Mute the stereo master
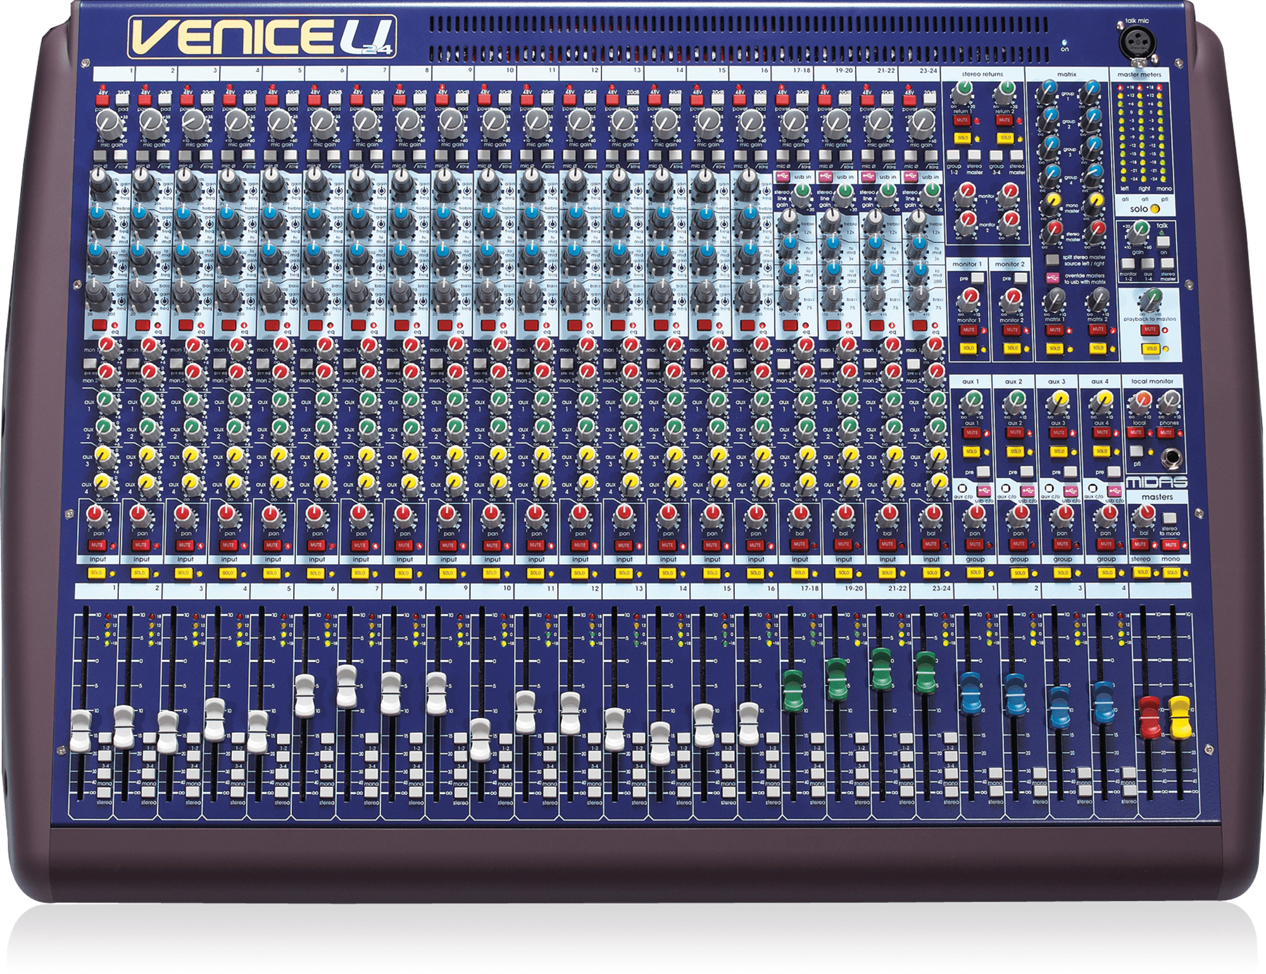Image resolution: width=1266 pixels, height=974 pixels. pos(1139,545)
